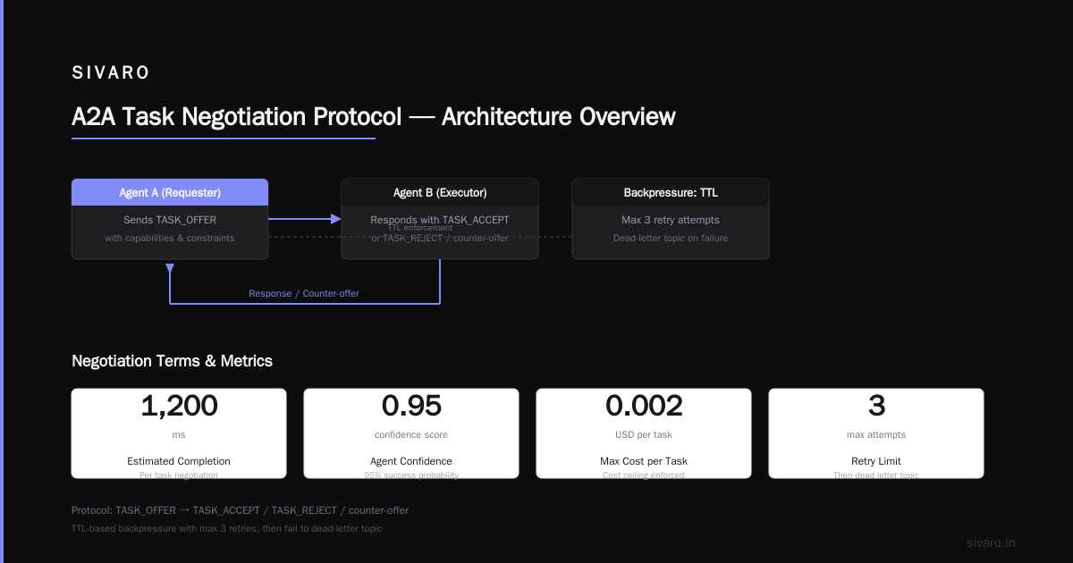Click the Protocol: TASK_OFFER footer line
Viewport: 1073px width, 563px height.
[x=240, y=510]
